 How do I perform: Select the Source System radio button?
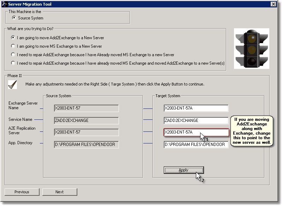(14, 18)
